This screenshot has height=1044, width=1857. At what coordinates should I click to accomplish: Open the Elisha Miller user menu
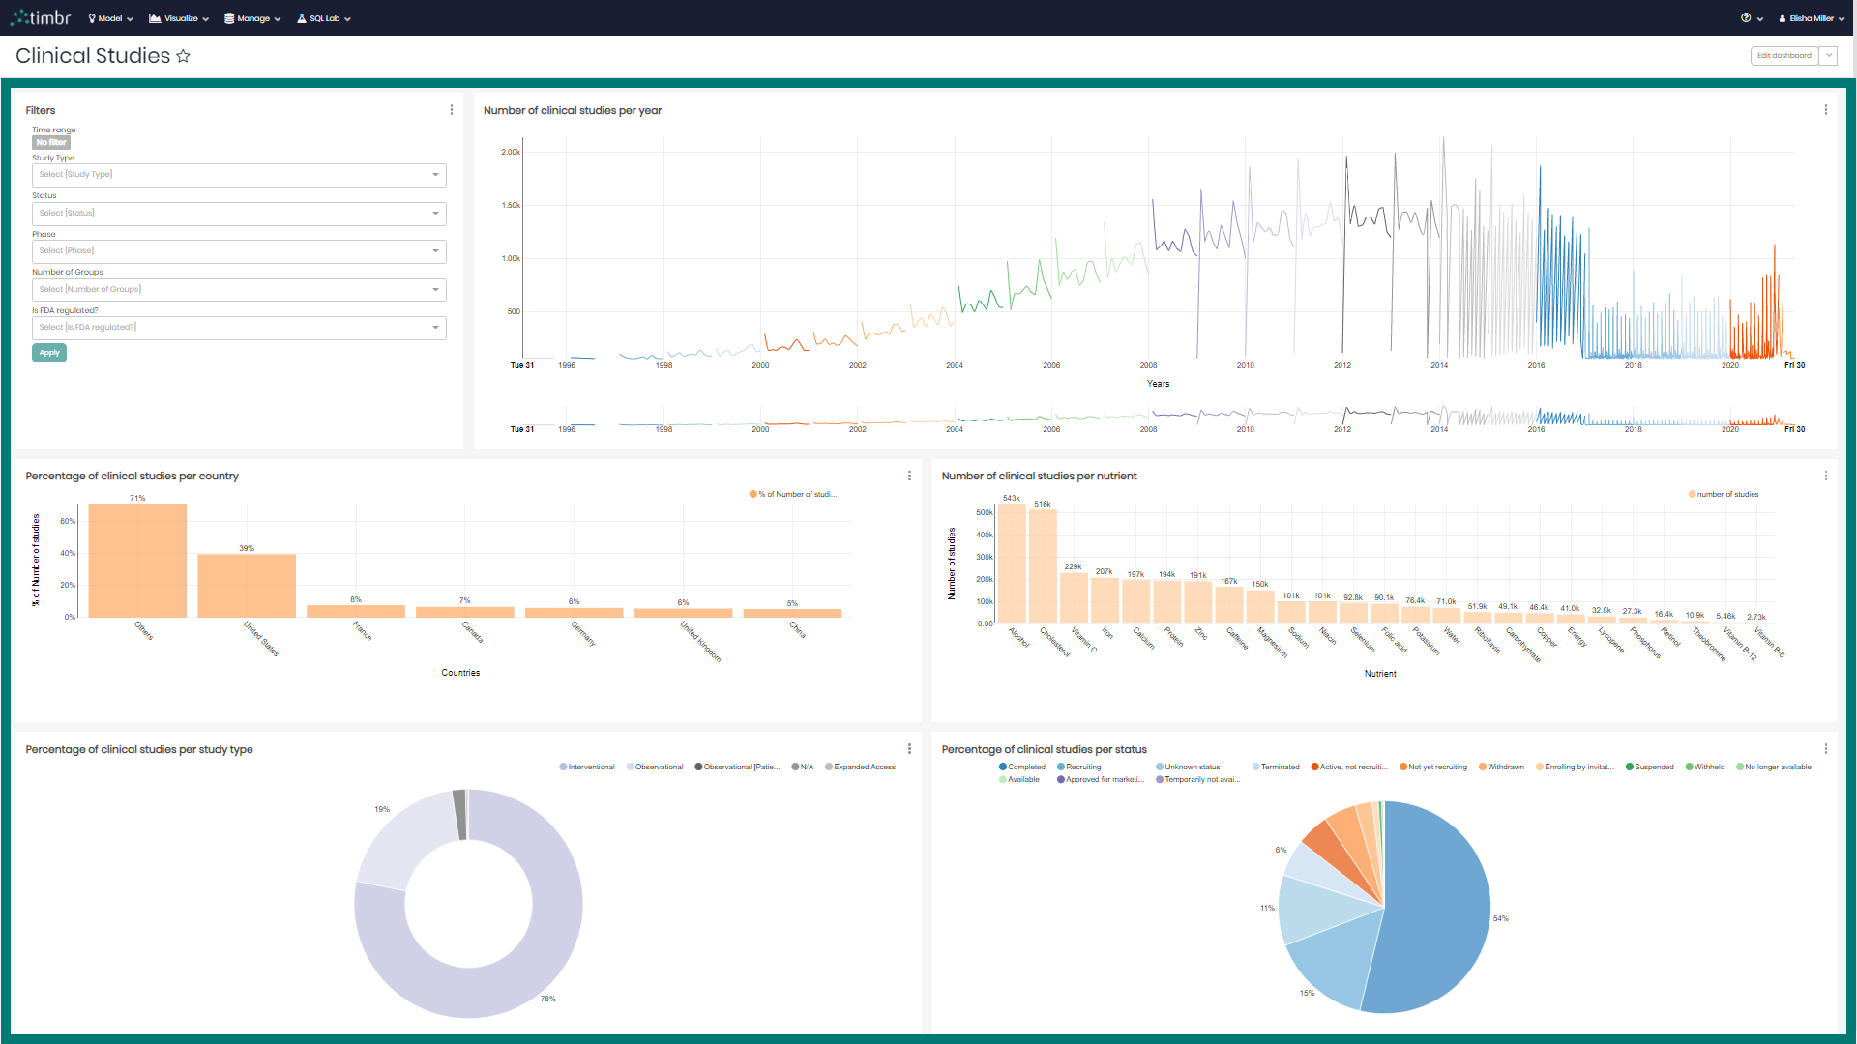(1808, 17)
